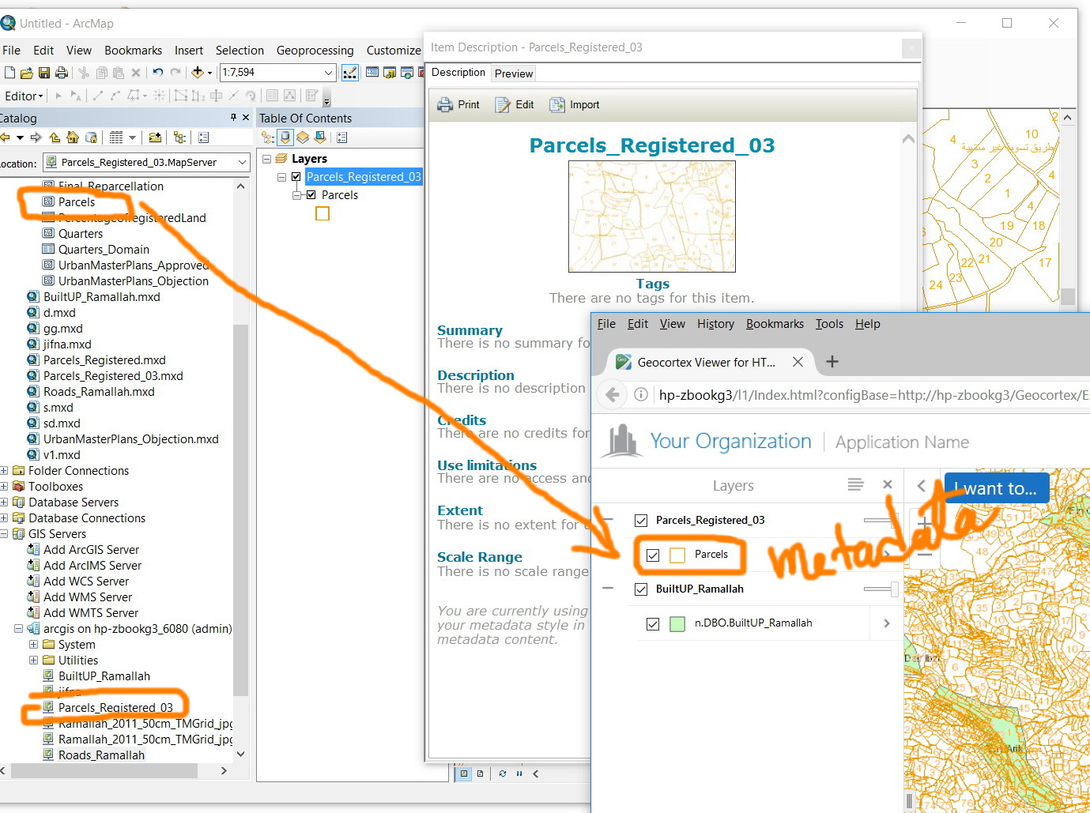Open the Geocortex layer list menu icon

coord(855,484)
